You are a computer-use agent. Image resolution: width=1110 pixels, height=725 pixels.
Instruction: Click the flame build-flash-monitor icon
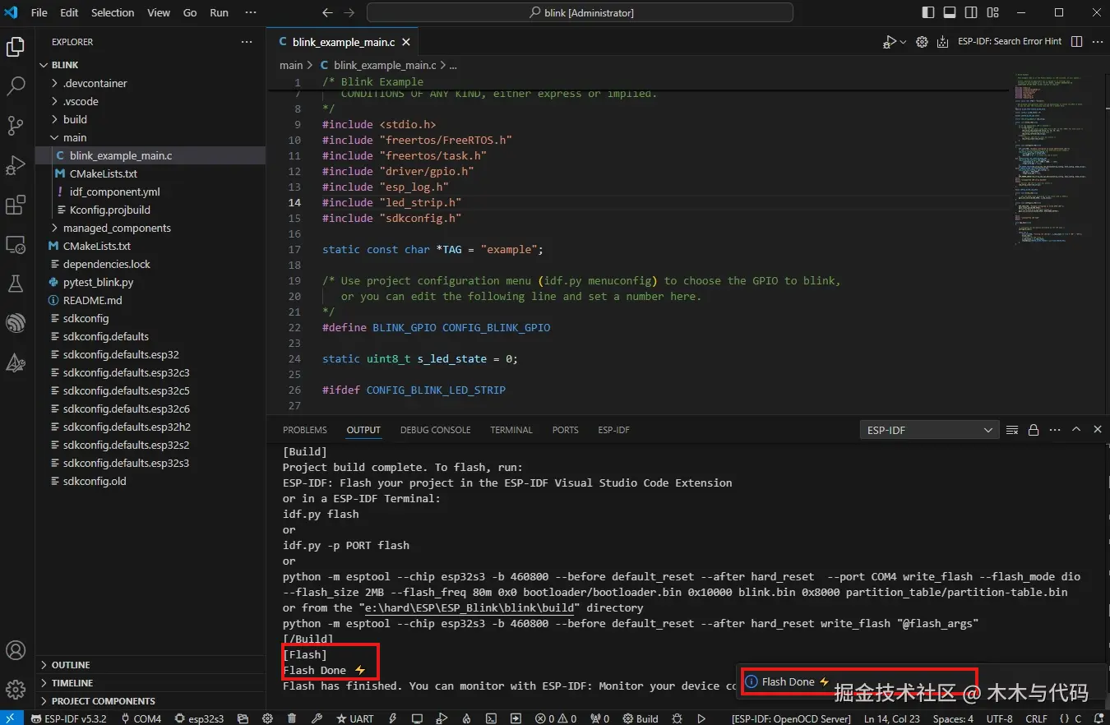[x=466, y=718]
